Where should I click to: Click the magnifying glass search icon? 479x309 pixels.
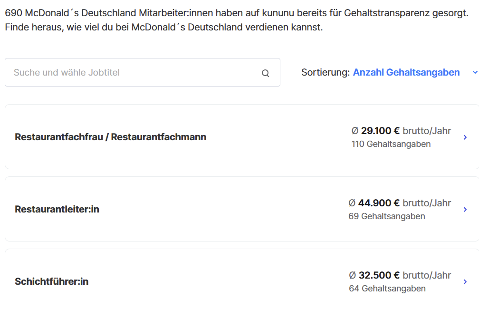click(x=266, y=73)
